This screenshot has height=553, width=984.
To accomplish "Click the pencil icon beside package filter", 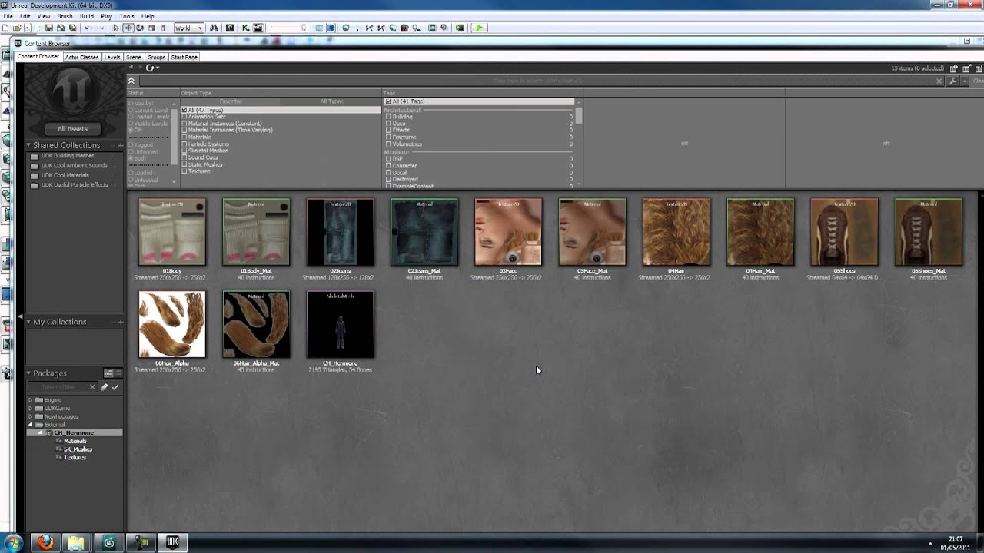I will [104, 387].
